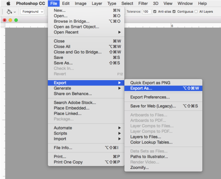221x179 pixels.
Task: Expand the Automate submenu
Action: coord(86,128)
